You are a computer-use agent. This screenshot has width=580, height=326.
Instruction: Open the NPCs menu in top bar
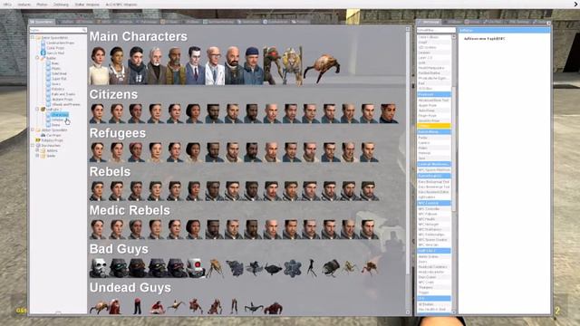coord(7,5)
